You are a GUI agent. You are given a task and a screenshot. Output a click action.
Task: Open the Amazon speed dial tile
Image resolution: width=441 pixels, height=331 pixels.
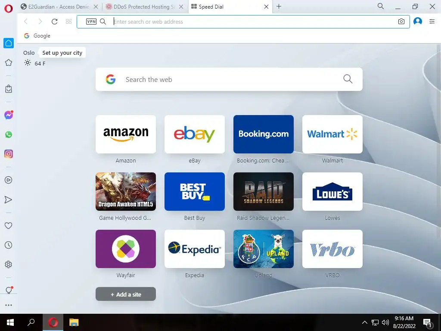(x=126, y=134)
